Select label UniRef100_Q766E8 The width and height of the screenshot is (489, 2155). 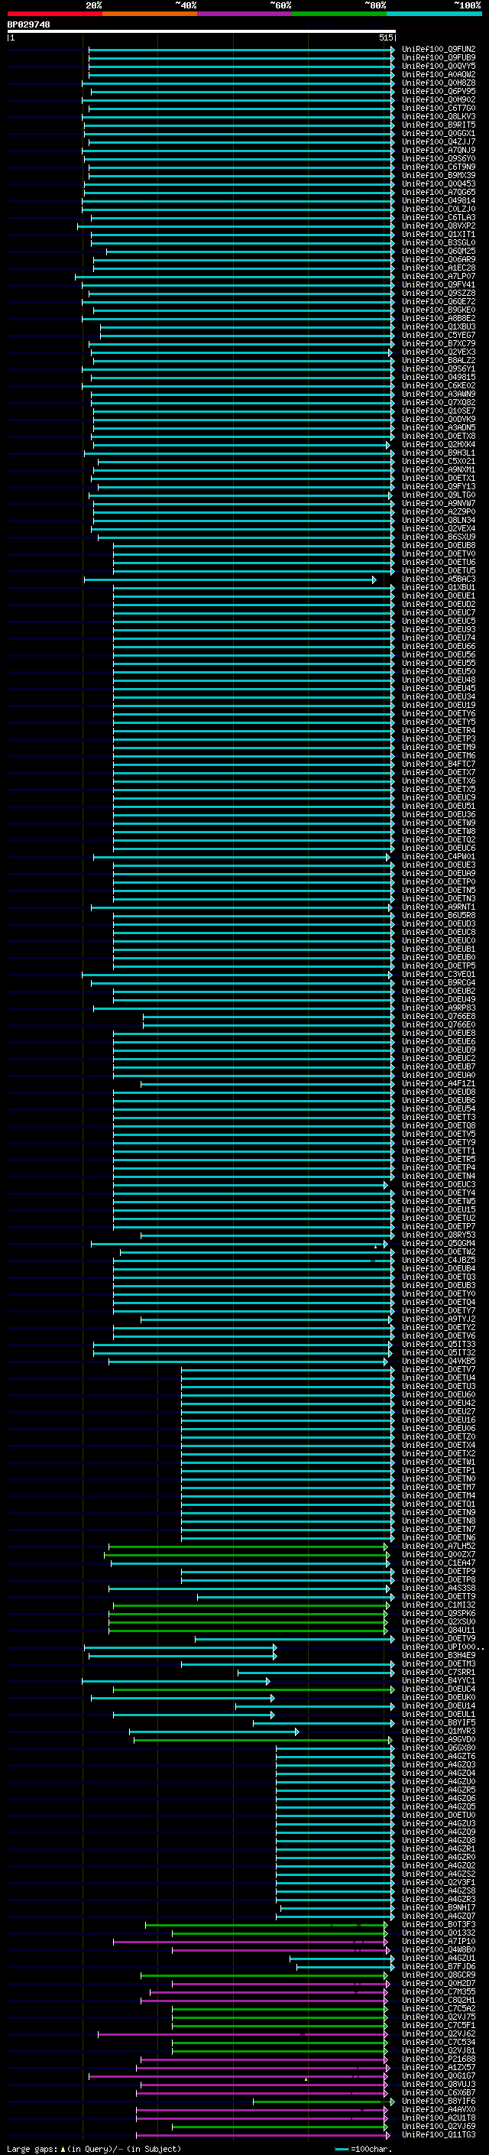click(x=438, y=1017)
